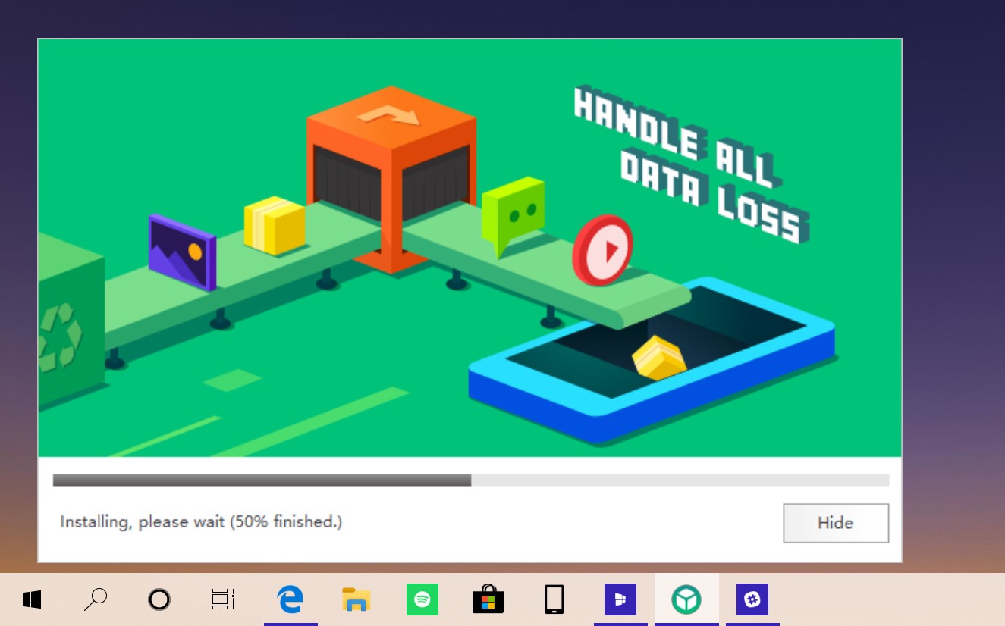Open Microsoft Edge from the taskbar
This screenshot has height=626, width=1005.
(x=291, y=599)
